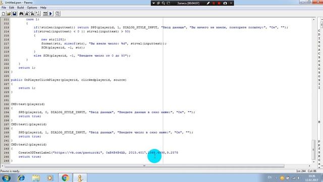Image resolution: width=323 pixels, height=182 pixels.
Task: Stop the screen recording with red square
Action: pos(219,3)
